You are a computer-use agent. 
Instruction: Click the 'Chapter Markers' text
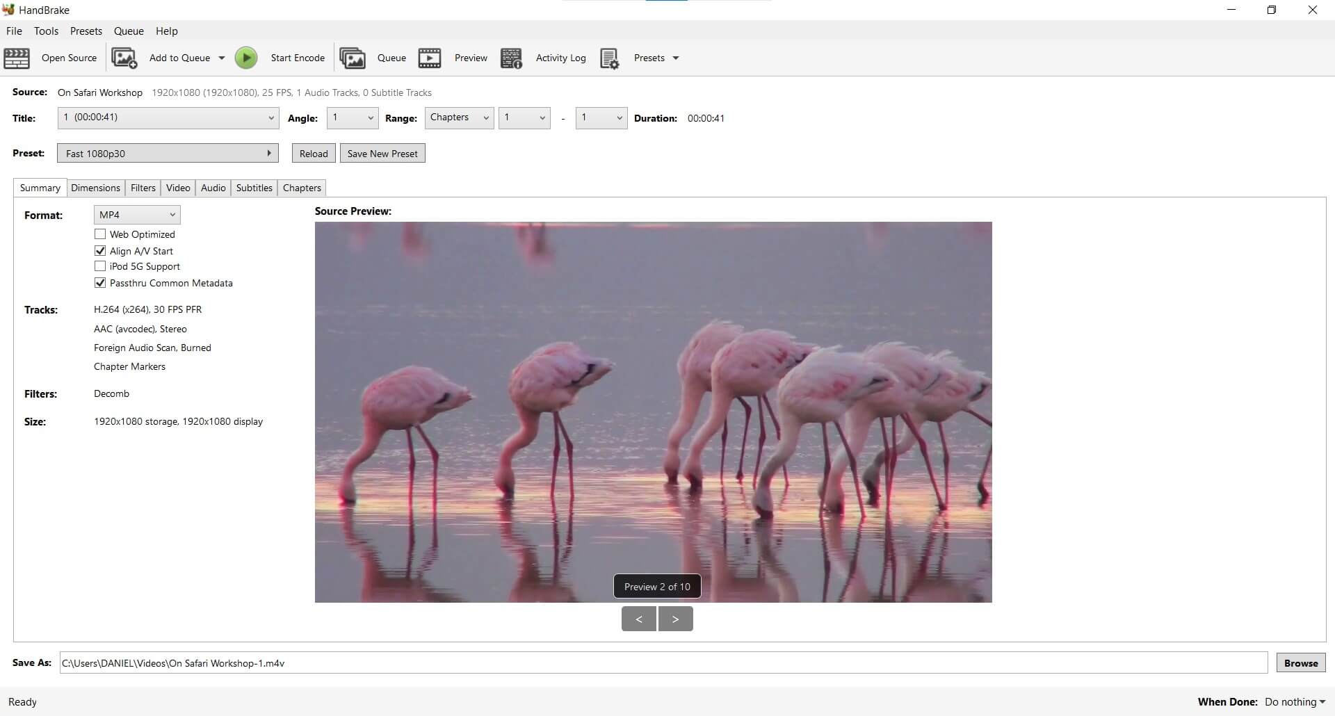tap(129, 366)
